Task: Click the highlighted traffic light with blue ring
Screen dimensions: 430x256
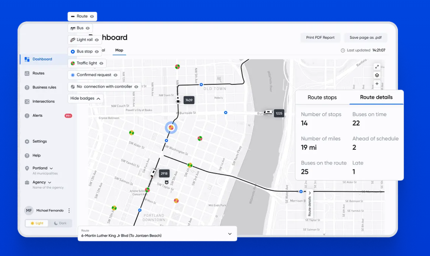Action: [171, 127]
